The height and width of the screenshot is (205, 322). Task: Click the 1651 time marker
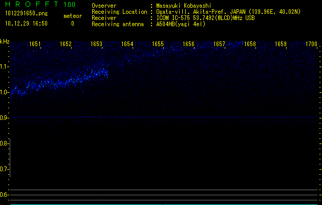coord(35,44)
